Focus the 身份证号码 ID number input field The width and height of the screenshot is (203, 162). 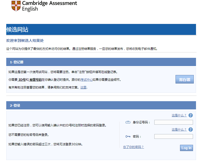(174, 122)
